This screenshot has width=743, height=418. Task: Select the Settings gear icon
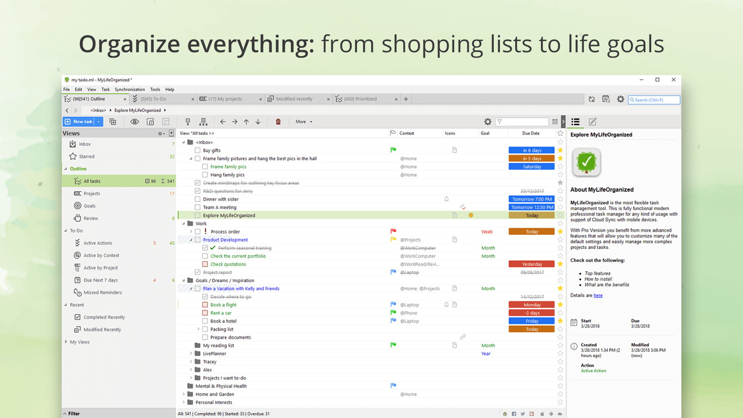click(620, 100)
